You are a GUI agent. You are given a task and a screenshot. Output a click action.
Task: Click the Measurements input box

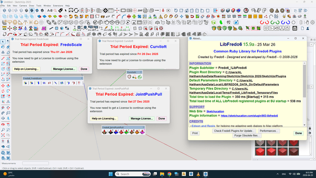tap(35, 163)
